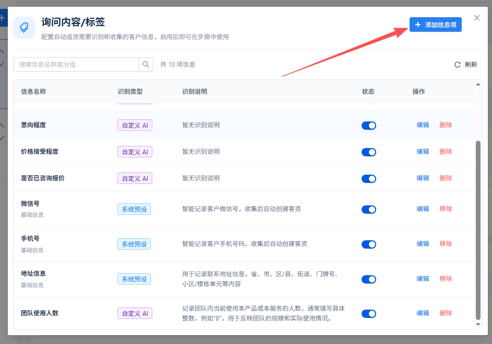The image size is (492, 344).
Task: Click 移除 for 微信号
Action: pyautogui.click(x=446, y=209)
